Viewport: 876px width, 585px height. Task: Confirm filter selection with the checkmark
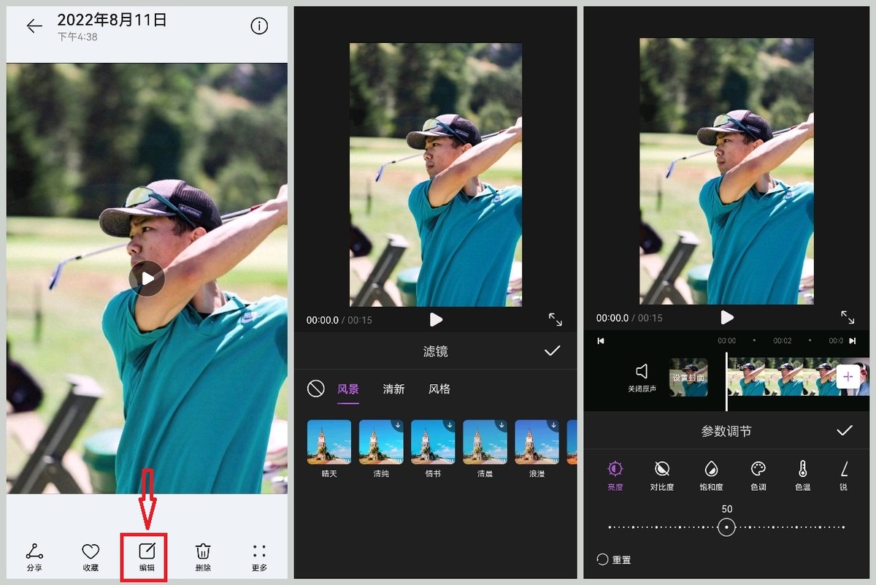coord(553,351)
